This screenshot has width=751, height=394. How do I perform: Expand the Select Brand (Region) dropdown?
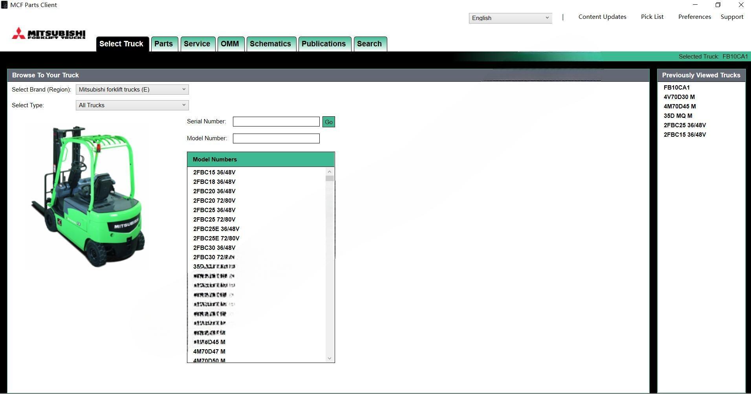point(132,90)
